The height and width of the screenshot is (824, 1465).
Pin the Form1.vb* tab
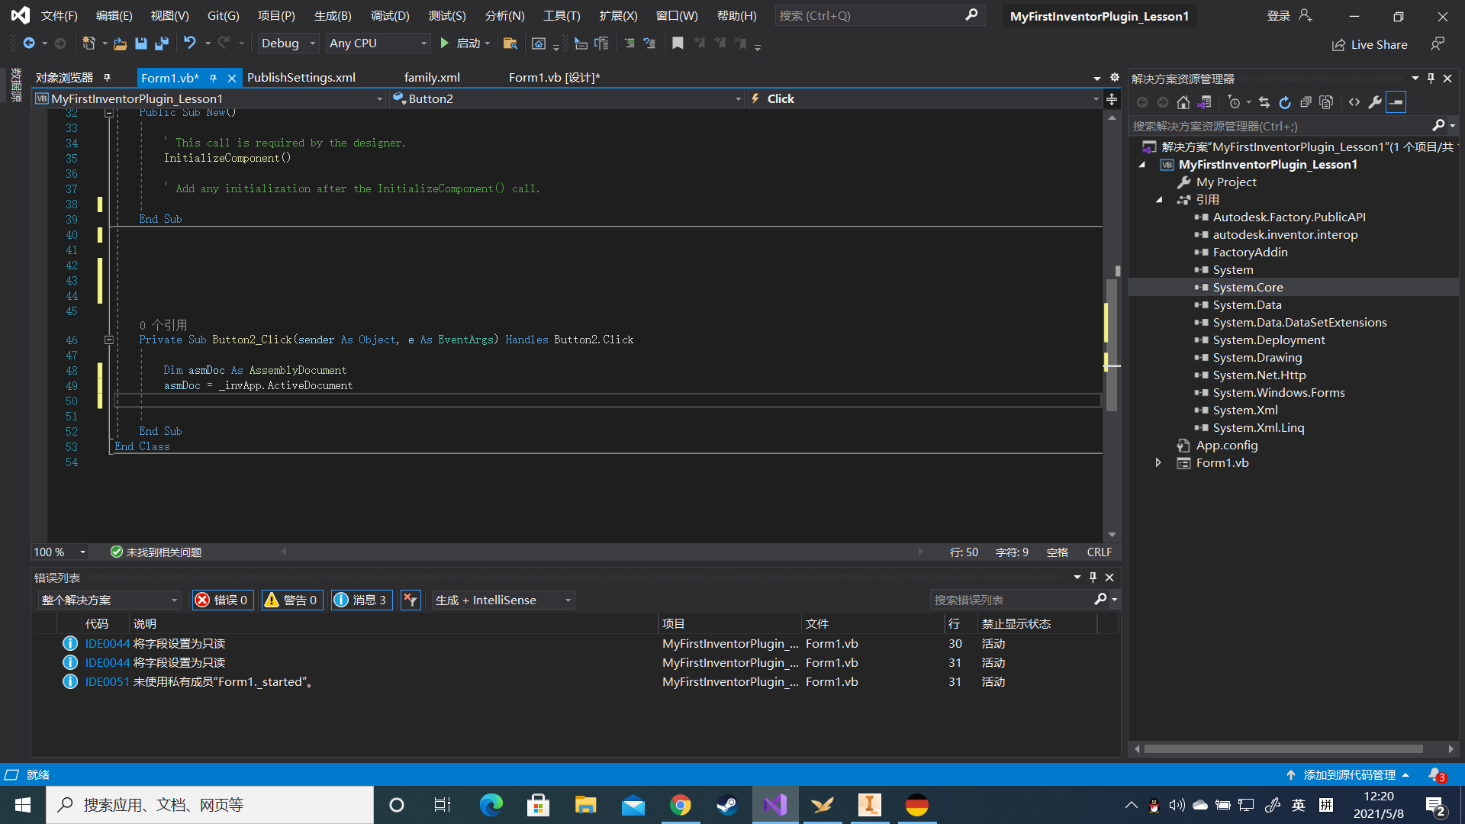(213, 78)
